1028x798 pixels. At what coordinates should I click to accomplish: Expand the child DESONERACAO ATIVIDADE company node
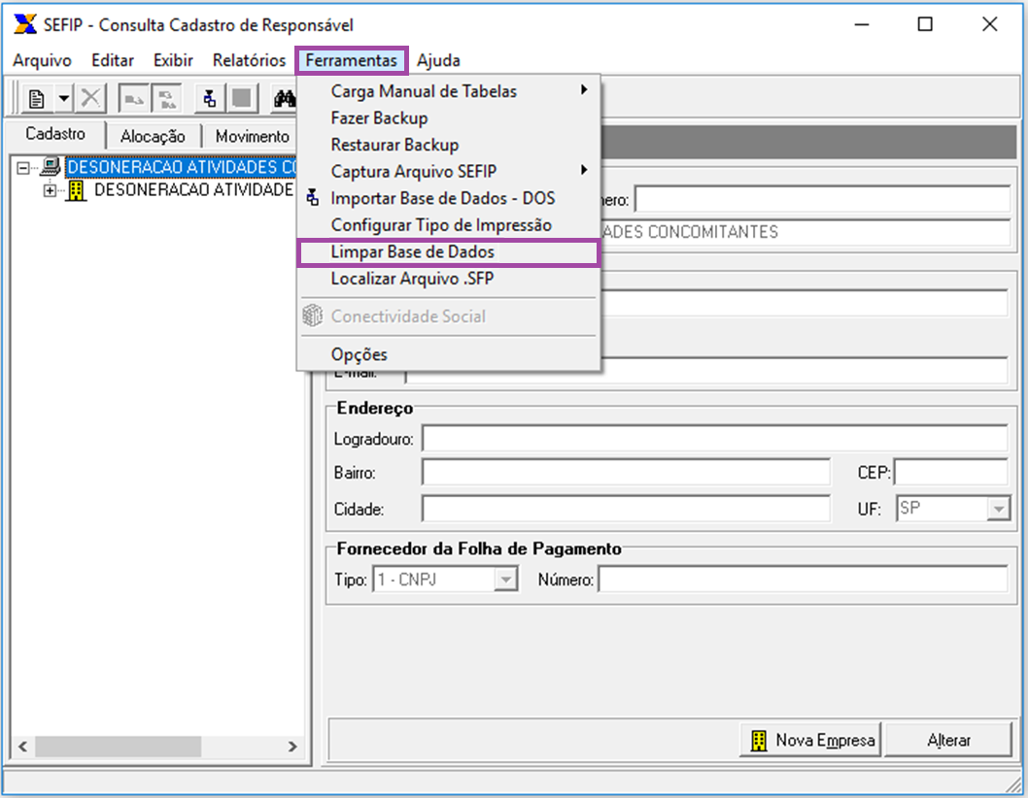pos(50,190)
